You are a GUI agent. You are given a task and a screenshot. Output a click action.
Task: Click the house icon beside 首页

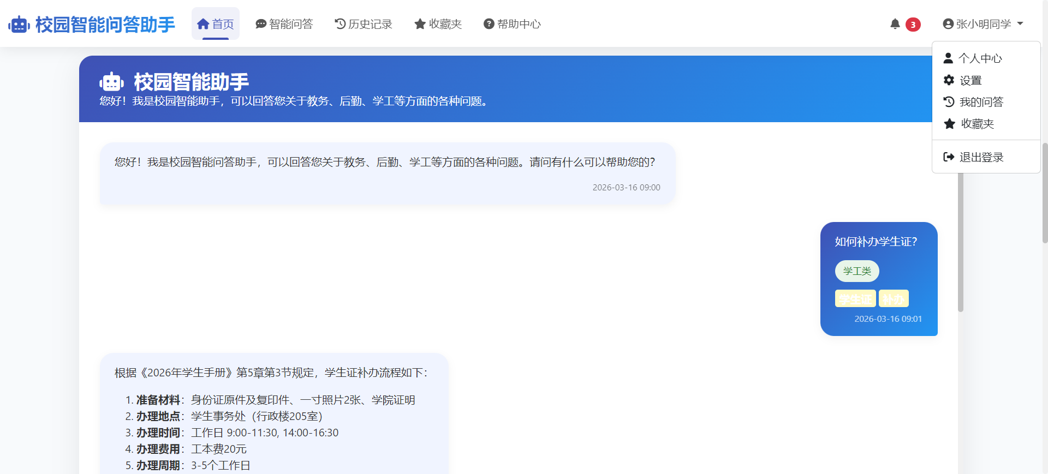[203, 24]
